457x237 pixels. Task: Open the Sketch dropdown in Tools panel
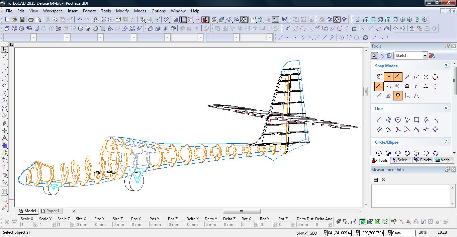[425, 56]
